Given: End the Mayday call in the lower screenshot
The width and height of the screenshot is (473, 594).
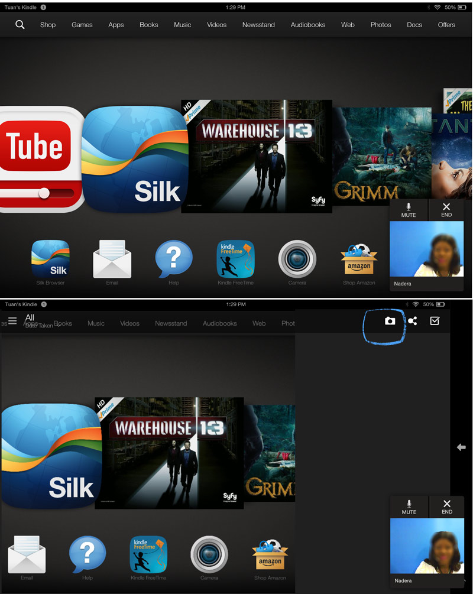Looking at the screenshot, I should pos(447,507).
